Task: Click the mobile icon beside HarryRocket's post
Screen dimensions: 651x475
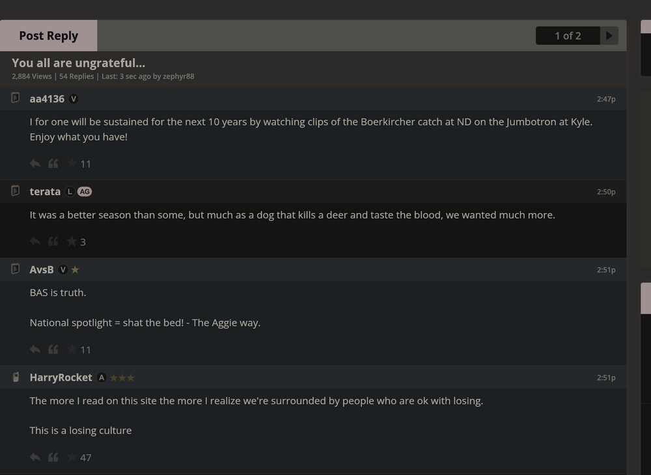Action: point(15,376)
